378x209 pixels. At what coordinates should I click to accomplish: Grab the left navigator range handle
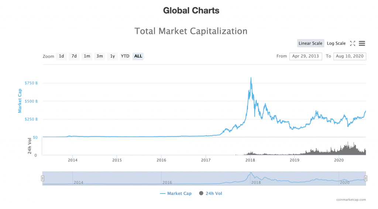click(43, 178)
